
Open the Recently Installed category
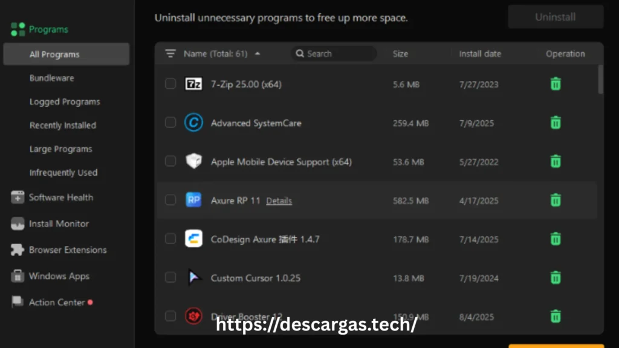point(63,125)
